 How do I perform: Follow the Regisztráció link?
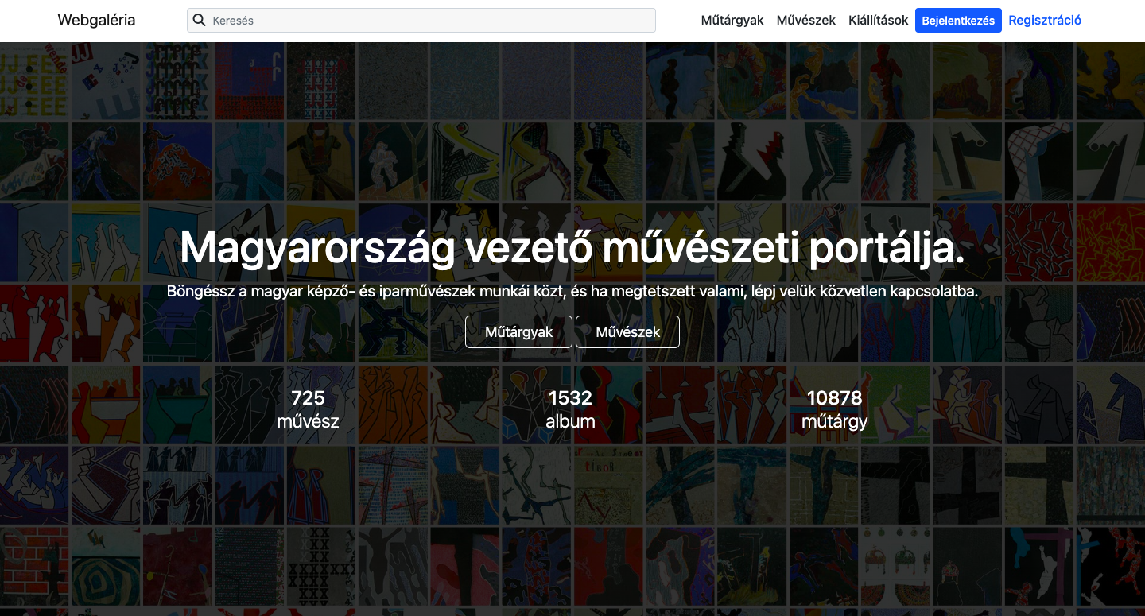tap(1045, 21)
